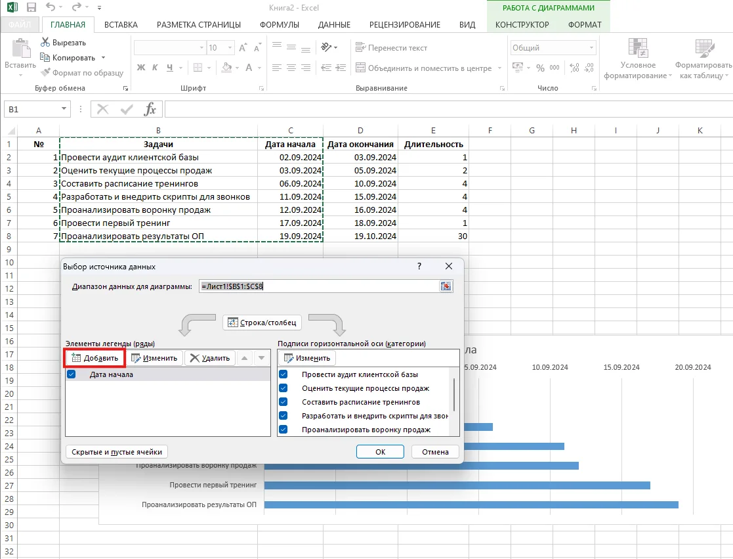Viewport: 733px width, 559px height.
Task: Open Conditional Formatting (Условное форматирование) menu
Action: 638,59
